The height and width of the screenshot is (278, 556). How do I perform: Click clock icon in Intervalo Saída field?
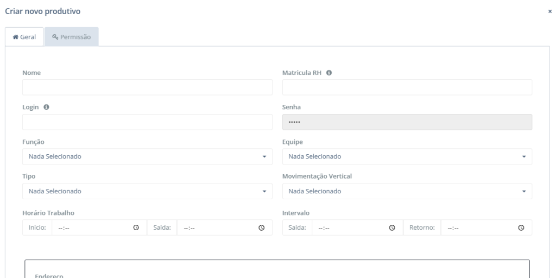click(x=391, y=228)
